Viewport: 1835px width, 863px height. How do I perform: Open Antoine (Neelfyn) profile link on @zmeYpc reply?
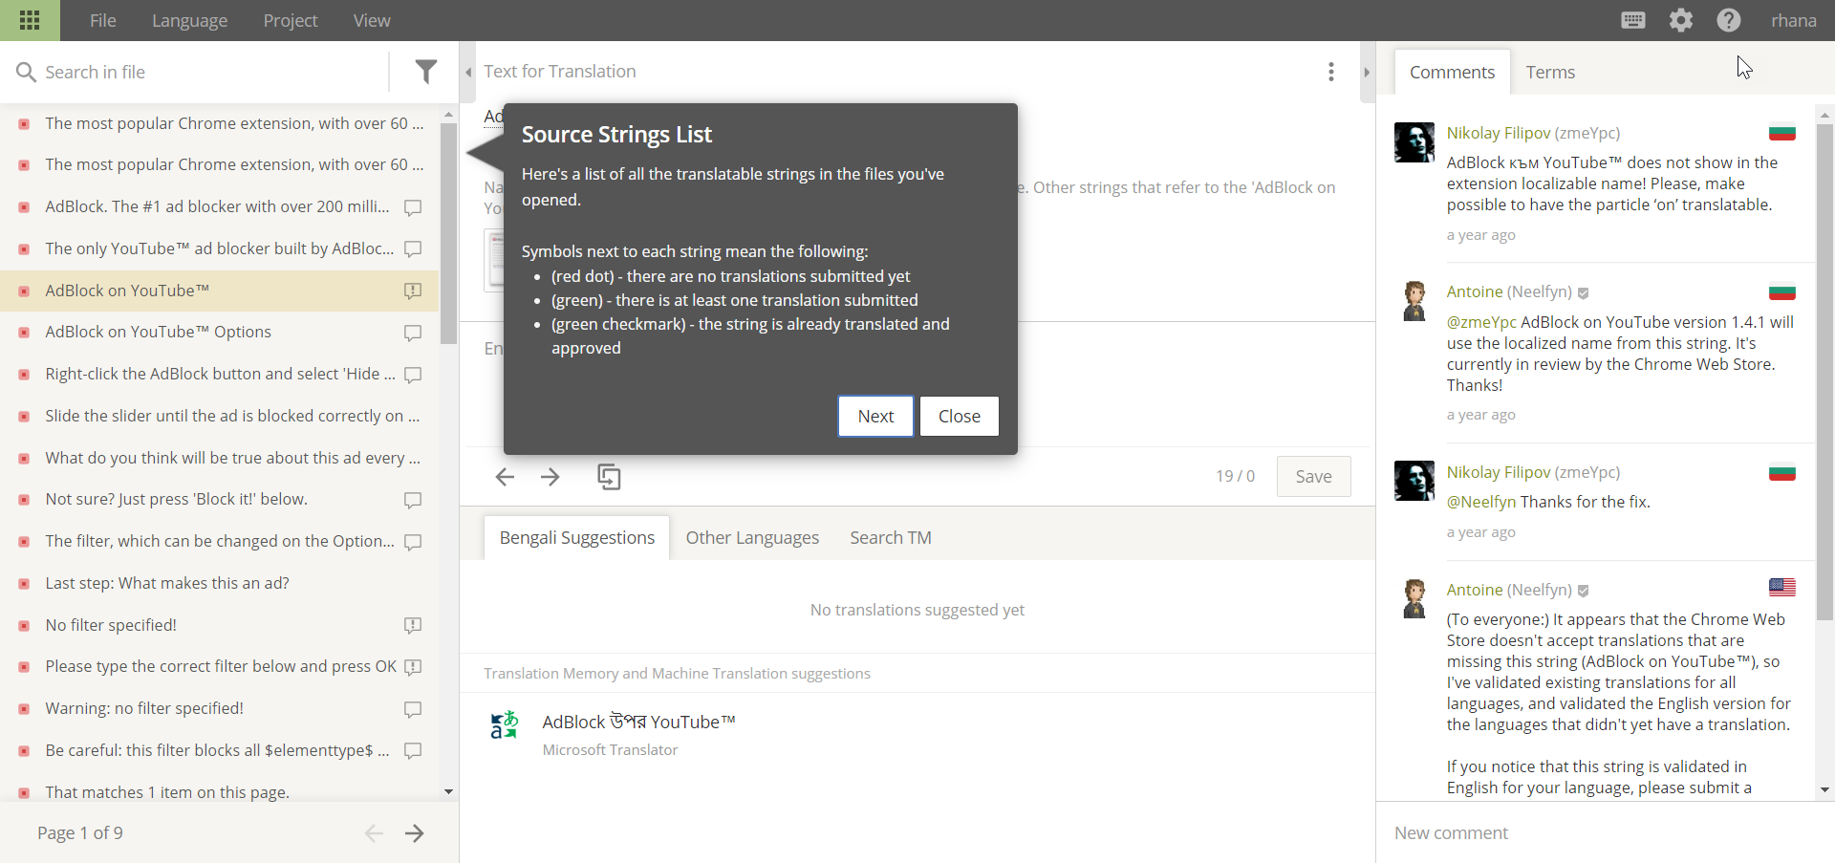point(1509,291)
